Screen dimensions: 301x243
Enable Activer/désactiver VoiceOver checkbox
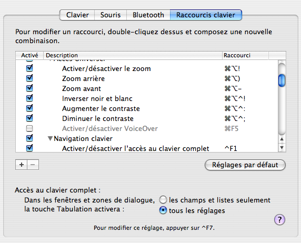(29, 128)
